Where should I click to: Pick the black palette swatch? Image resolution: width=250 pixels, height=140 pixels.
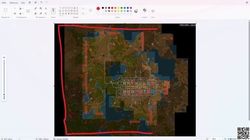click(x=103, y=8)
